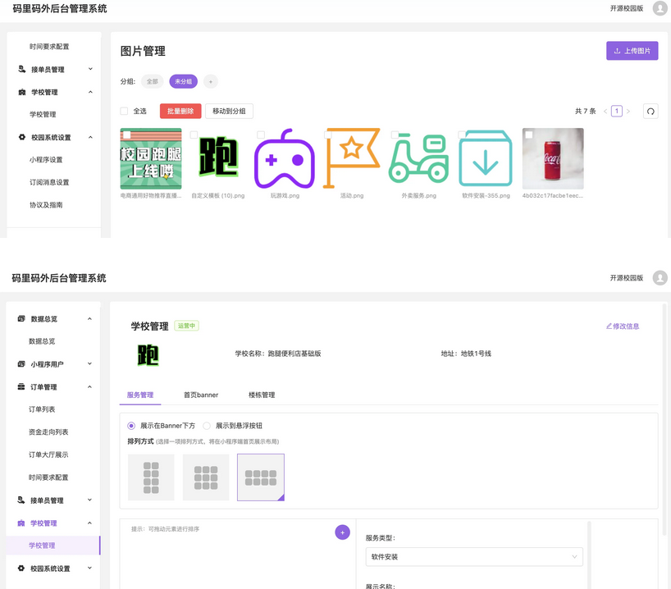Tick checkbox on 校园跑腿上线啦 image
The image size is (671, 589).
[126, 135]
